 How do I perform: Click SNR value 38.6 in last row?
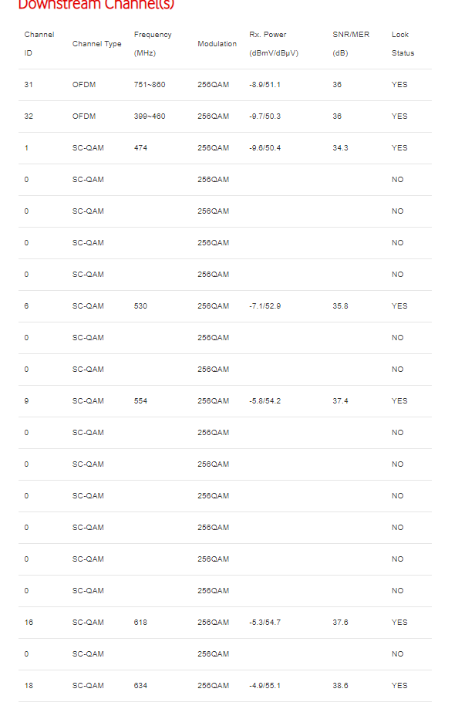pyautogui.click(x=340, y=686)
